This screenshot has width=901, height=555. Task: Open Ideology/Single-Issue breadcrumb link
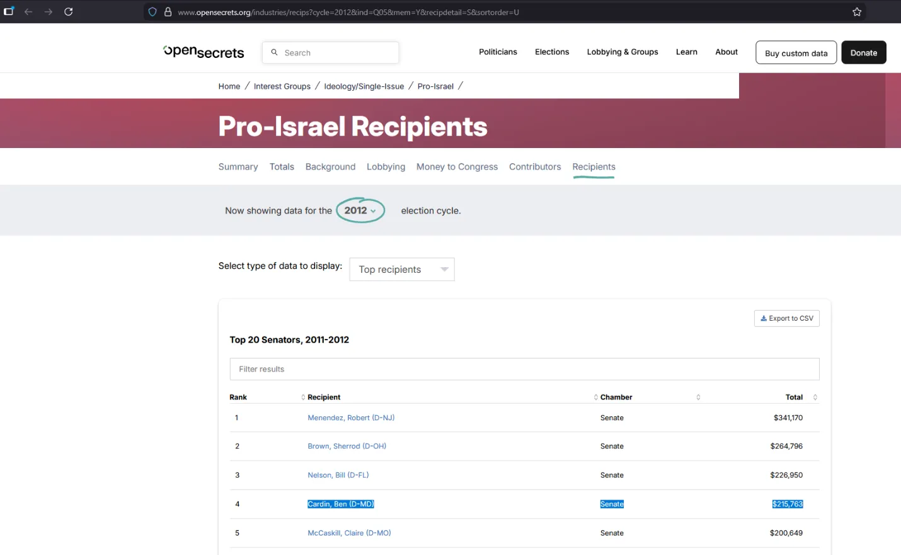click(x=364, y=86)
